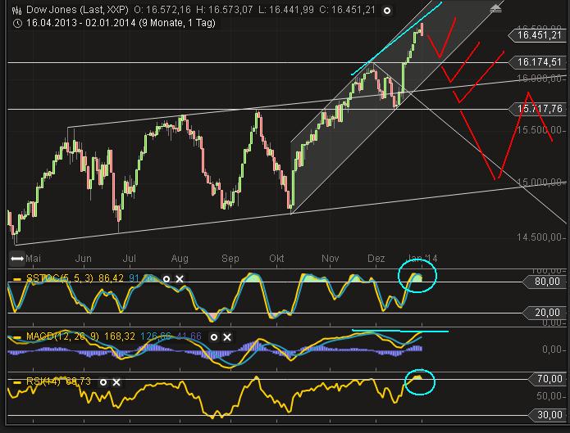This screenshot has width=570, height=433.
Task: Click the 70,00 level tag in RSI panel
Action: point(546,379)
